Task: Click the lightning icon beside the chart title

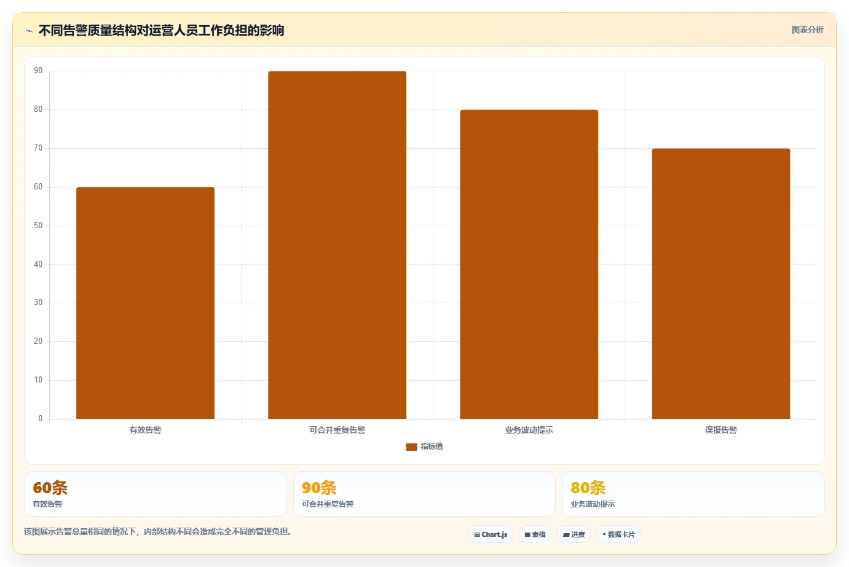Action: click(29, 31)
